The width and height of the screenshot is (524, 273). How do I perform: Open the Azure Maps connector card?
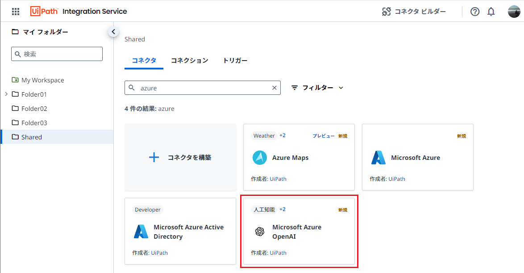coord(299,157)
